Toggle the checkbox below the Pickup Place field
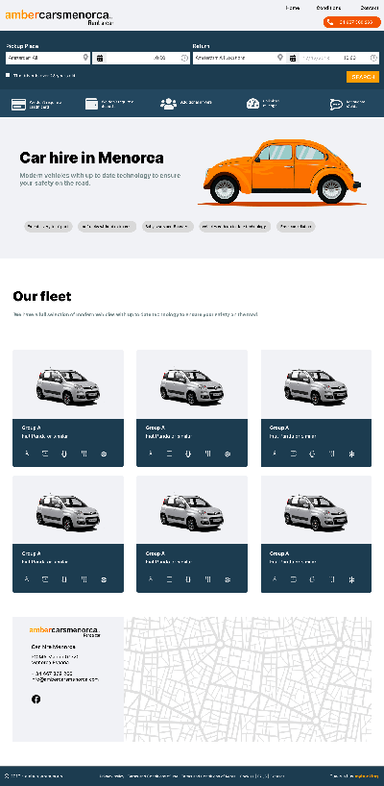 click(8, 75)
